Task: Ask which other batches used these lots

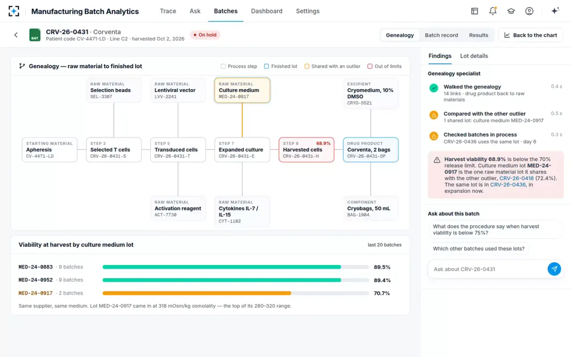Action: tap(479, 249)
